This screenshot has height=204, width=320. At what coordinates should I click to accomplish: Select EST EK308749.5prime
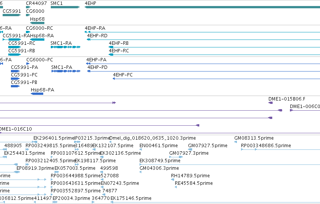[230, 164]
